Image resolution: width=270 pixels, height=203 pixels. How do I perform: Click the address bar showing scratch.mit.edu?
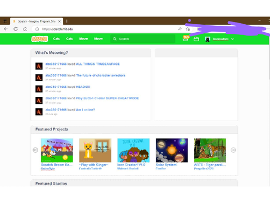[x=105, y=29]
